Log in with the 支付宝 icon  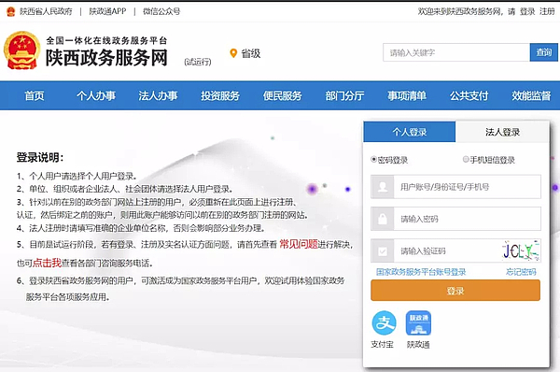point(384,322)
